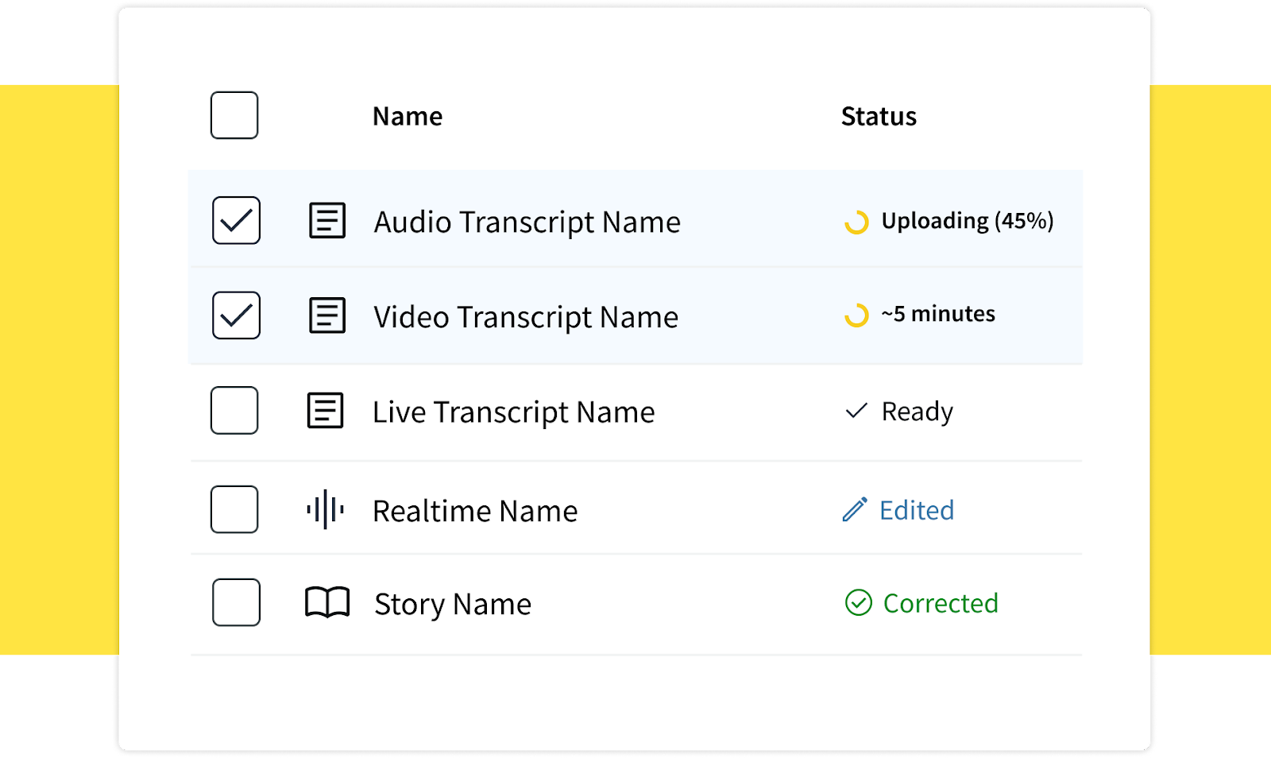The width and height of the screenshot is (1271, 758).
Task: Click the open book icon beside Story Name
Action: [326, 603]
